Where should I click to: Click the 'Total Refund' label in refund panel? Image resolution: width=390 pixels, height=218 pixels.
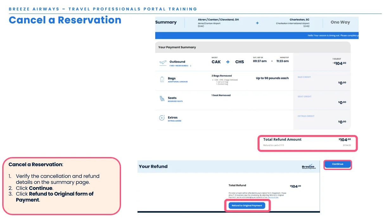point(237,185)
